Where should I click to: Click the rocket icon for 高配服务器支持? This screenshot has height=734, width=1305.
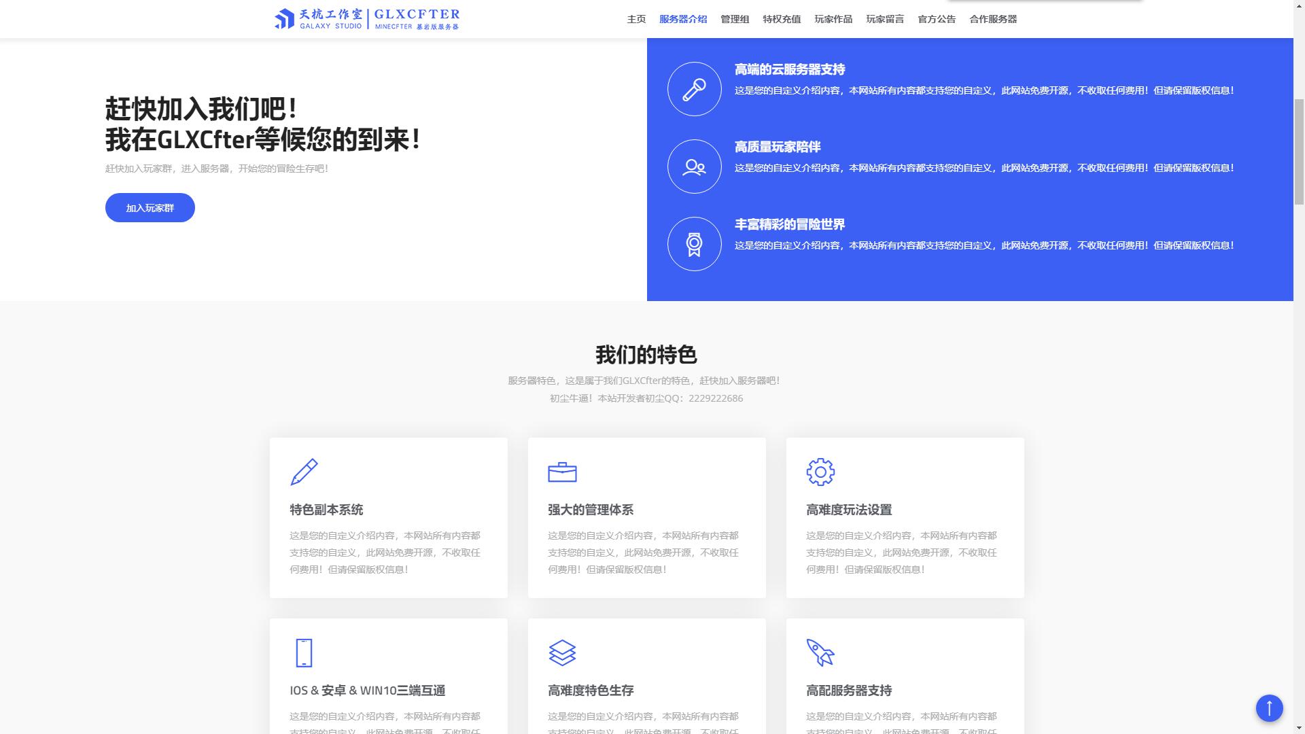pyautogui.click(x=820, y=652)
